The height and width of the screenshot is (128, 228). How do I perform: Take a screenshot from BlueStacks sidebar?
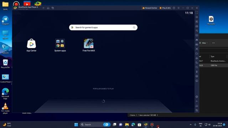197,49
